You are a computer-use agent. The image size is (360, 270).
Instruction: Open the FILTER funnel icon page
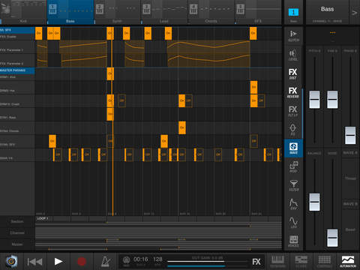click(293, 185)
